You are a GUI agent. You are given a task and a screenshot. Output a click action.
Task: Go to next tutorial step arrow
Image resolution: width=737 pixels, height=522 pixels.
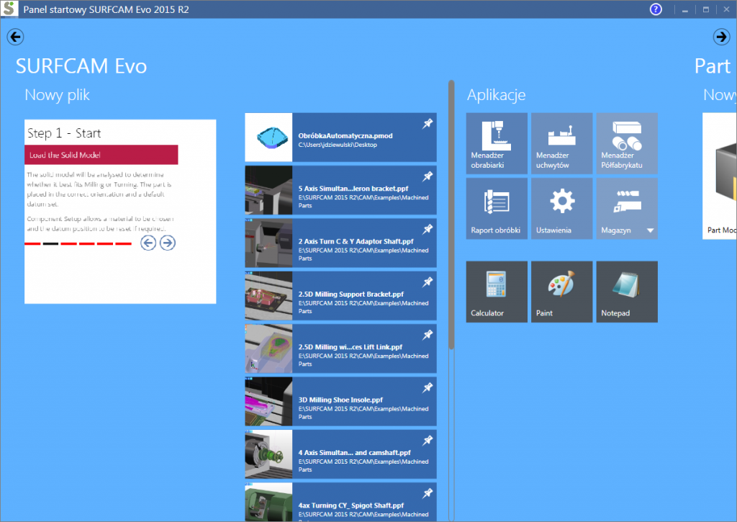168,243
